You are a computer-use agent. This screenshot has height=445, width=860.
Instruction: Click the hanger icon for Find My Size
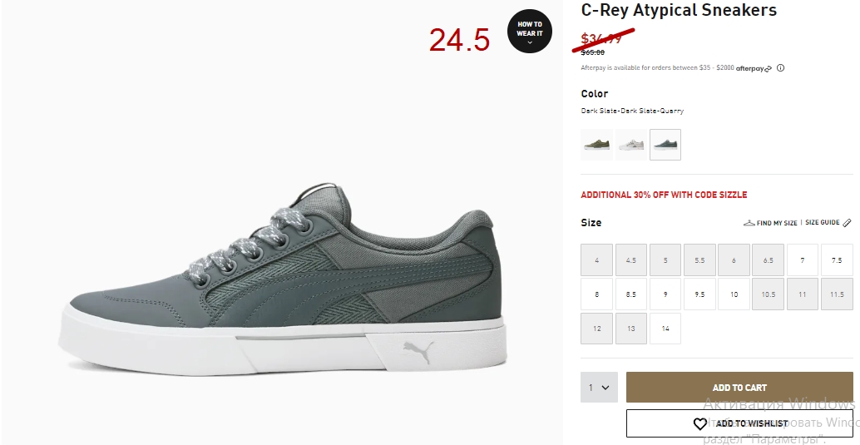[x=749, y=223]
